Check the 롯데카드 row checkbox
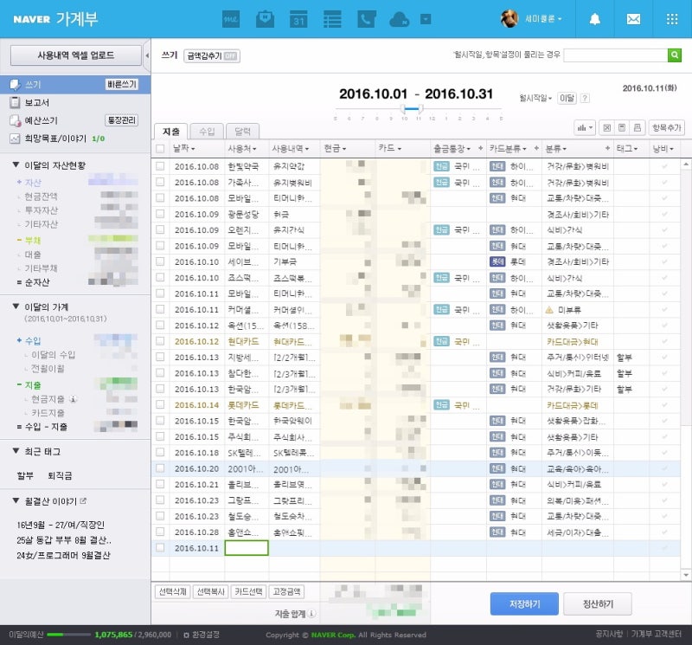Screen dimensions: 692x645 [x=160, y=404]
